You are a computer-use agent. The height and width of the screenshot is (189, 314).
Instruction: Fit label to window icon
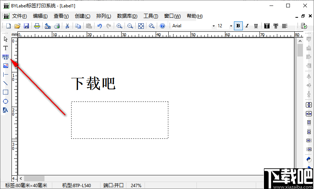(141, 26)
